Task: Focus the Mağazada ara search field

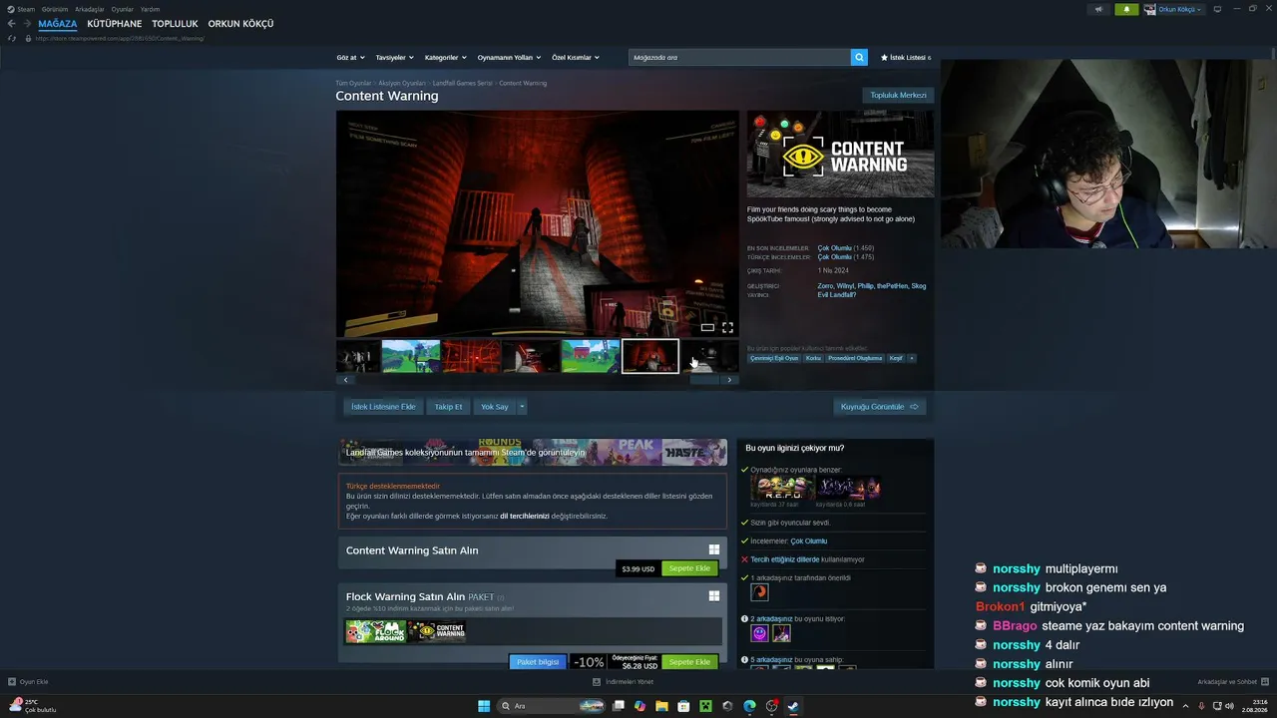Action: pyautogui.click(x=739, y=57)
